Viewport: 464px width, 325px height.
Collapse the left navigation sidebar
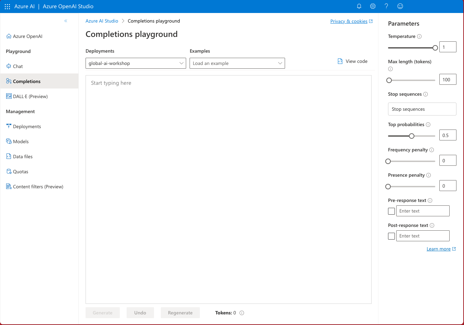66,21
